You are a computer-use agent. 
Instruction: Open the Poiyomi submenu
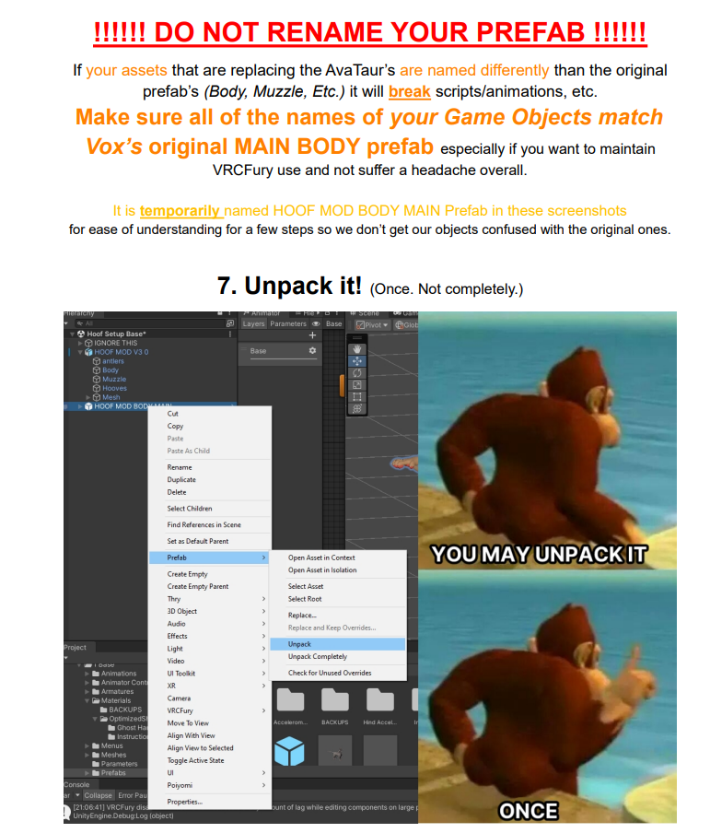[210, 786]
